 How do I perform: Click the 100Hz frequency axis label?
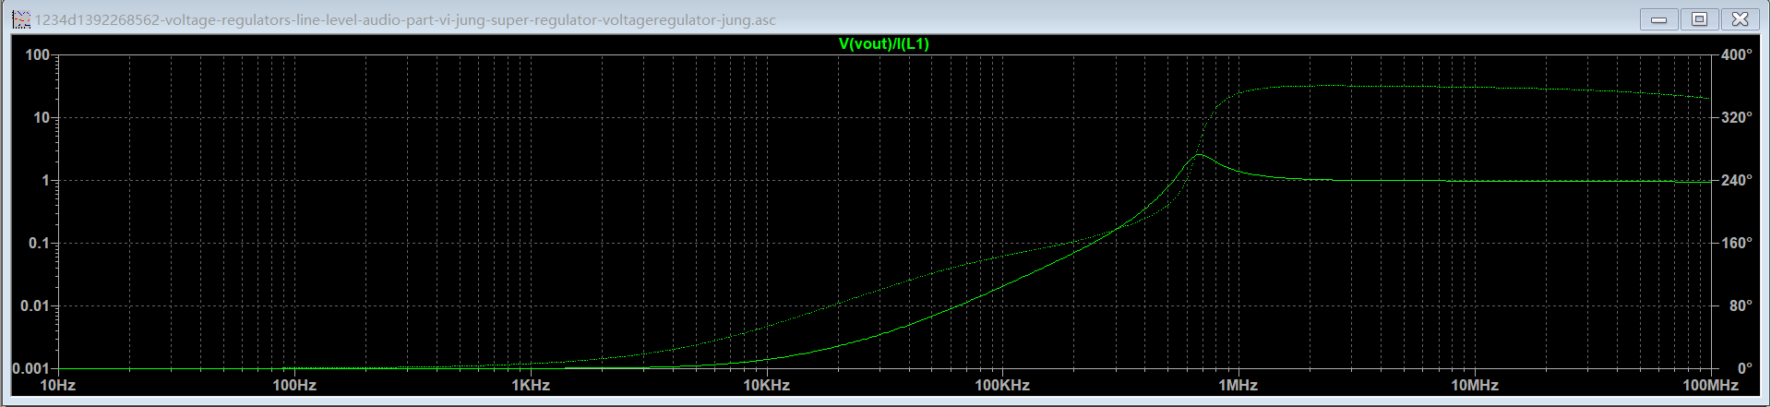[294, 385]
